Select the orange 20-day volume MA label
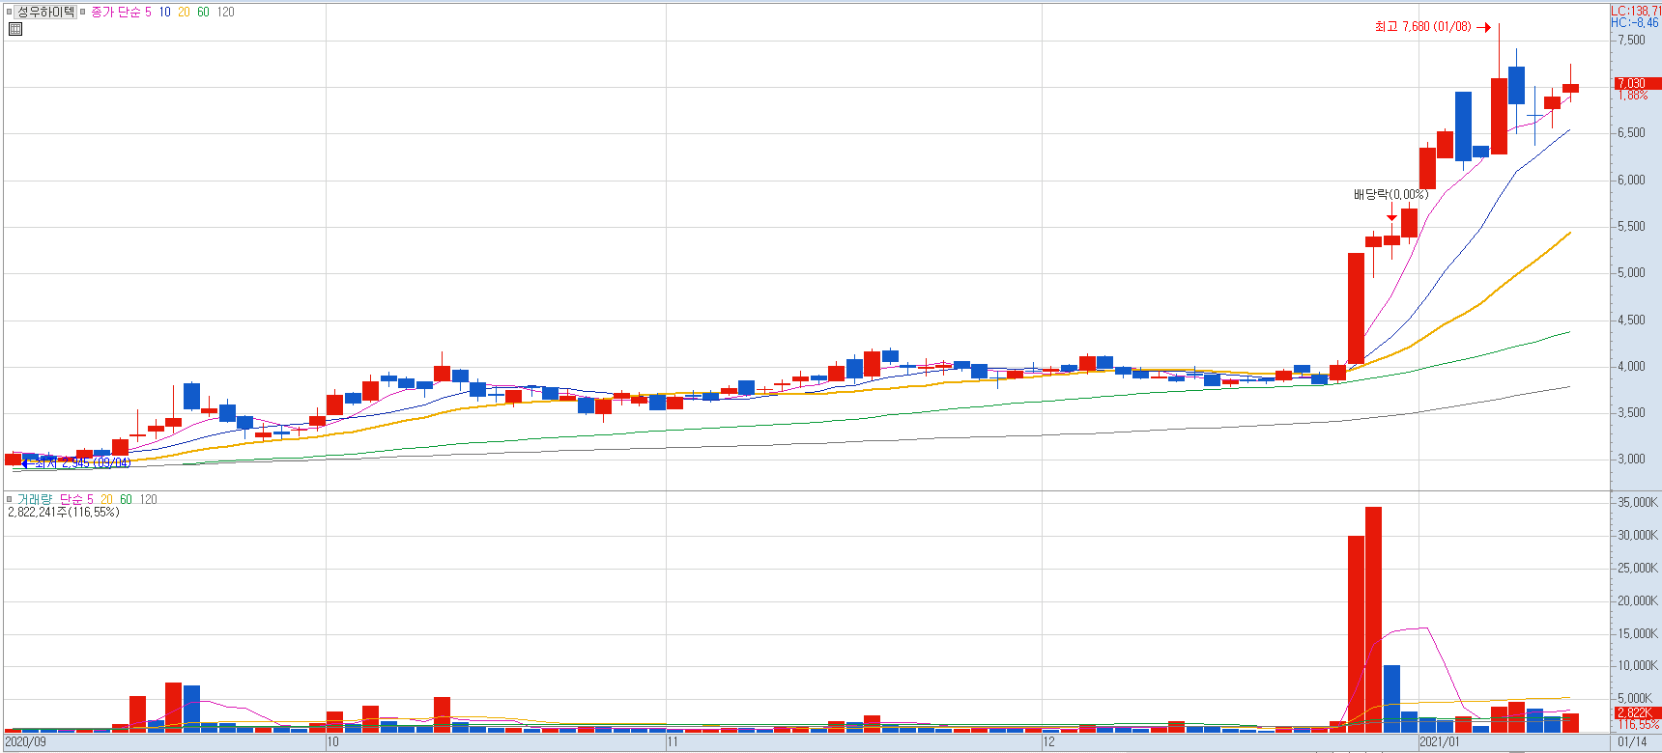Screen dimensions: 1662x753 tap(106, 499)
